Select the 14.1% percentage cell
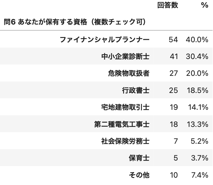This screenshot has width=213, height=185. click(198, 107)
